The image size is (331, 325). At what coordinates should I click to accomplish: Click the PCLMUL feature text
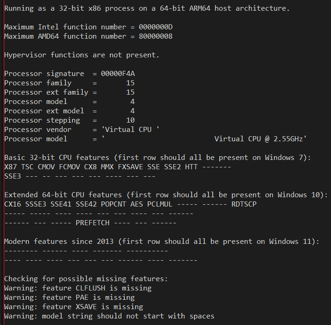[x=160, y=204]
